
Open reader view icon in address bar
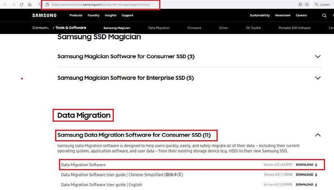pyautogui.click(x=300, y=4)
